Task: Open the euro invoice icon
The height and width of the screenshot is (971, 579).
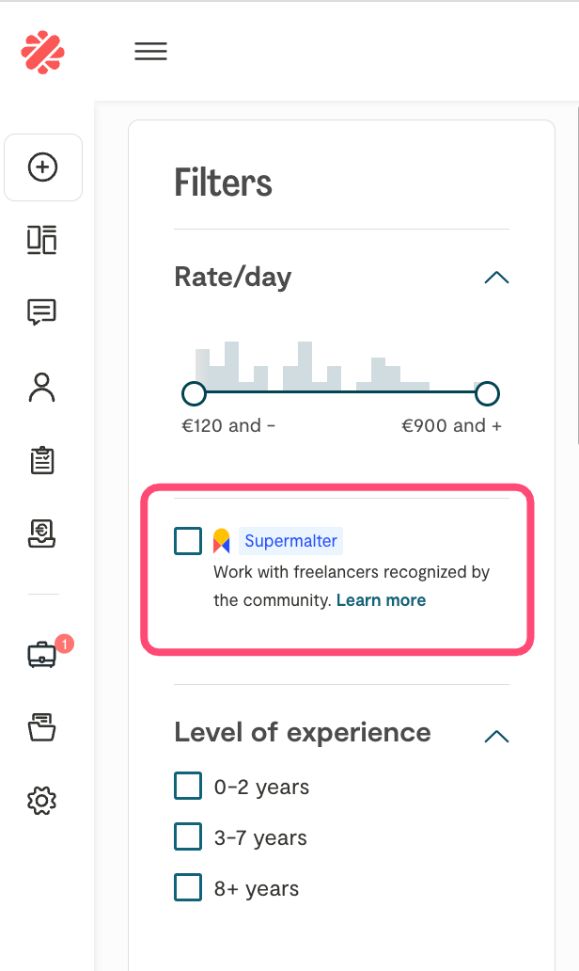Action: pyautogui.click(x=42, y=533)
